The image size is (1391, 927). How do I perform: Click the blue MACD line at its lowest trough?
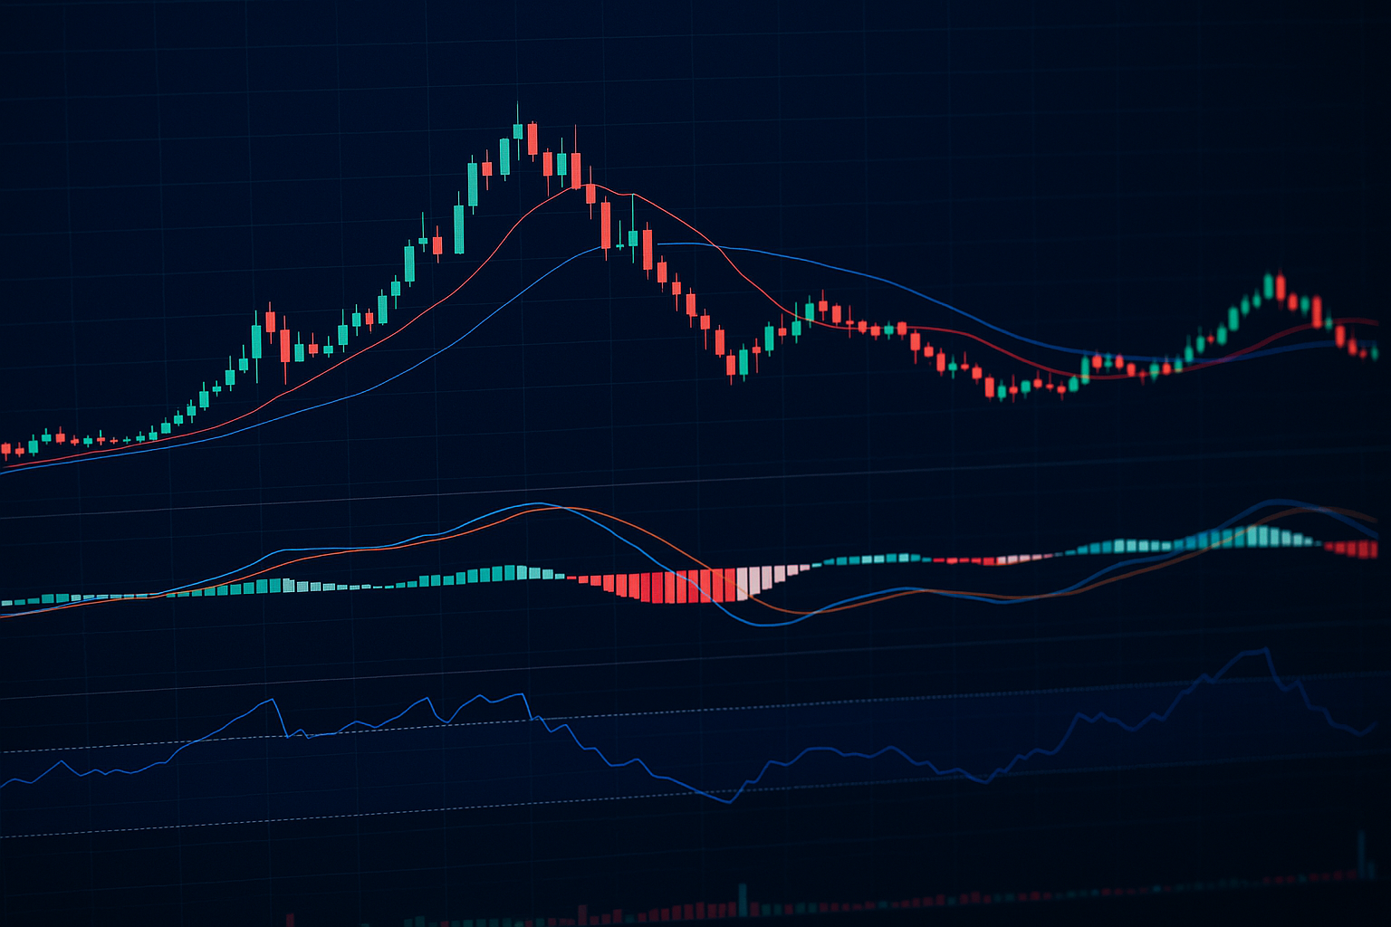tap(765, 625)
